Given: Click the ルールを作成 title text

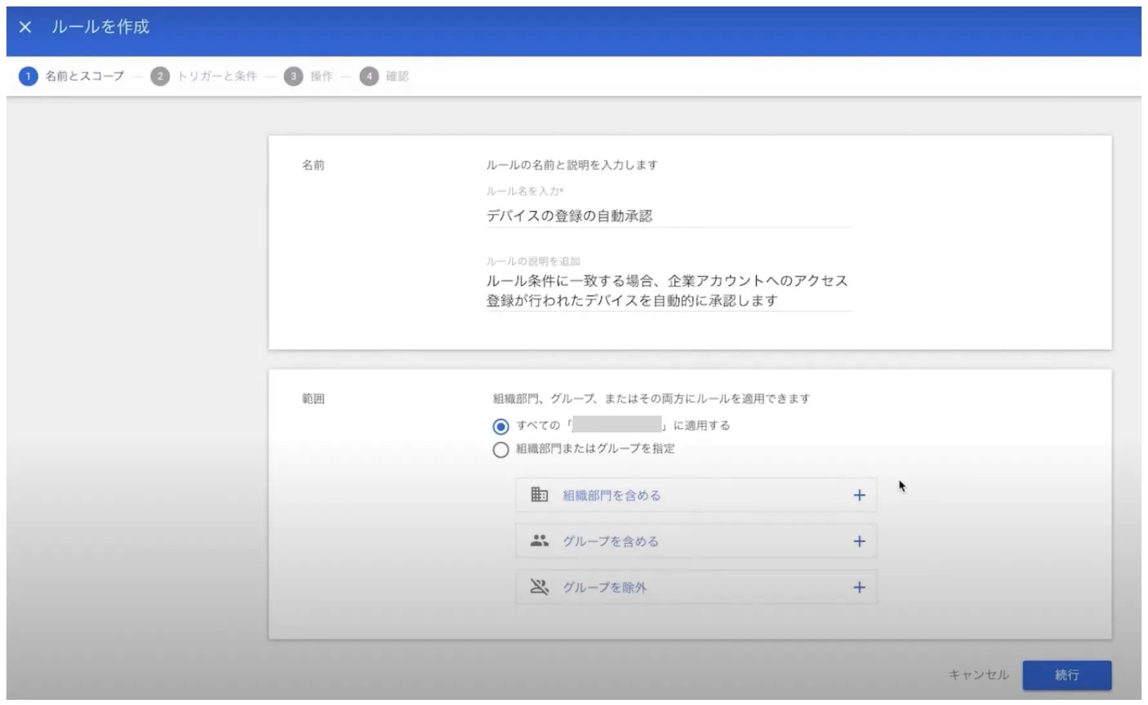Looking at the screenshot, I should (x=101, y=26).
